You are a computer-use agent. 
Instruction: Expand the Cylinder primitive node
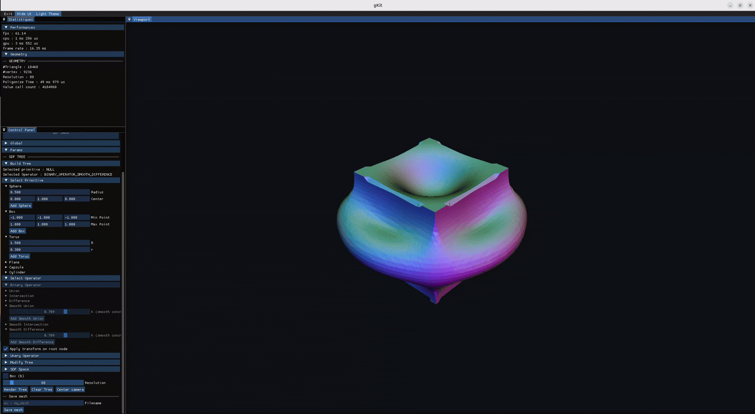click(x=6, y=272)
